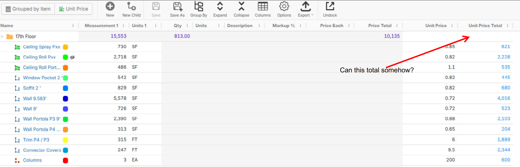Open the Columns chooser
This screenshot has height=167, width=520.
262,6
